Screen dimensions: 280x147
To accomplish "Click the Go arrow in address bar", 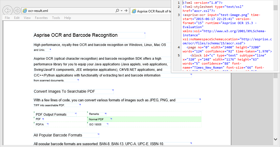I will tap(126, 11).
